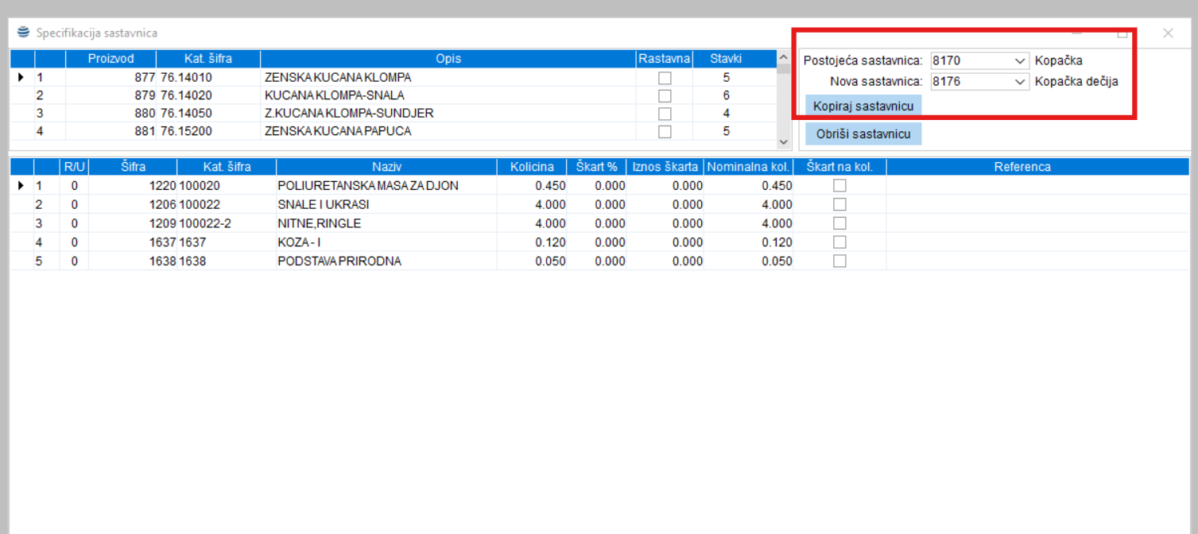Select the Z.KUCANA KLOMPA-SUNDJER row

click(349, 114)
